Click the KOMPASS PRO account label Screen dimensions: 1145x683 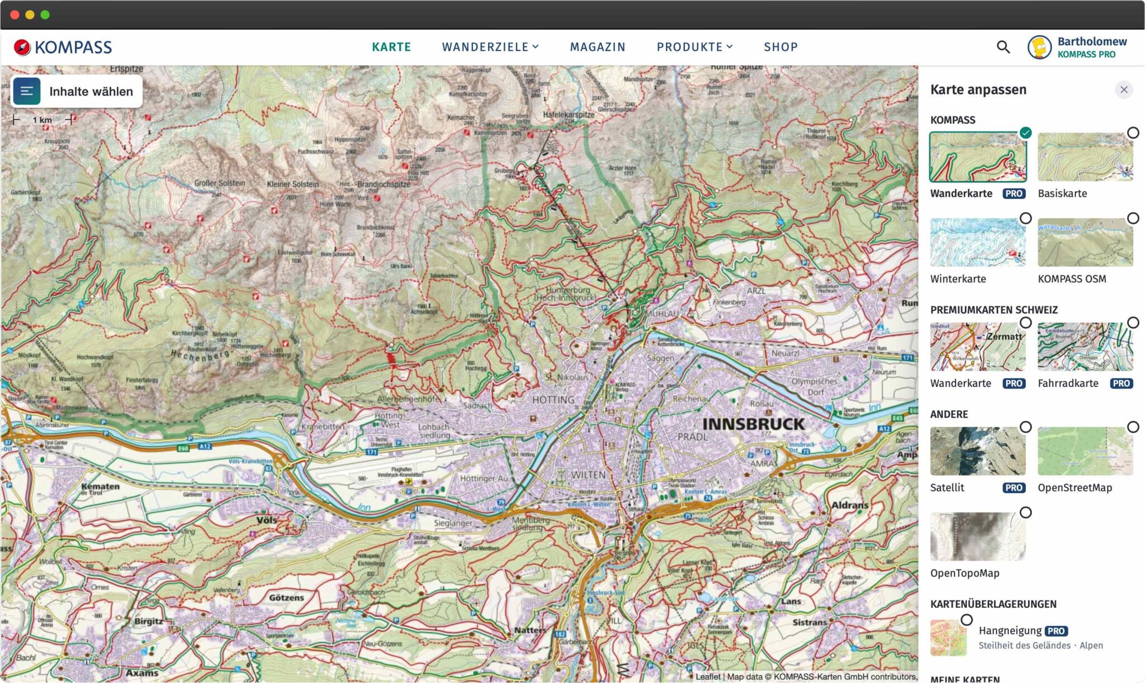[x=1086, y=54]
